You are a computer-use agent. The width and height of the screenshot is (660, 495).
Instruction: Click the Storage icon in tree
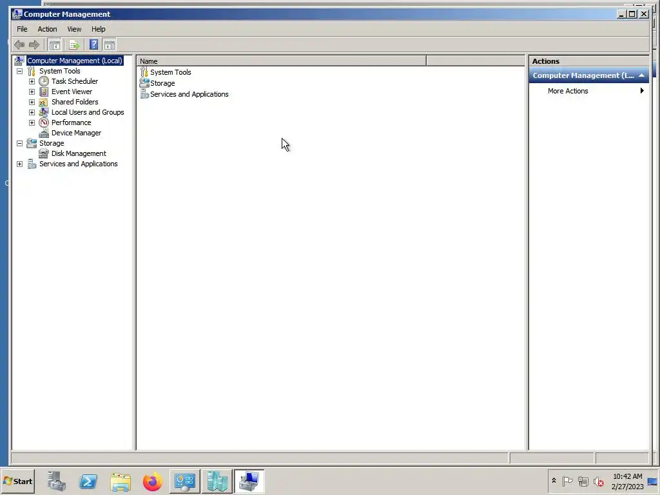[x=32, y=143]
